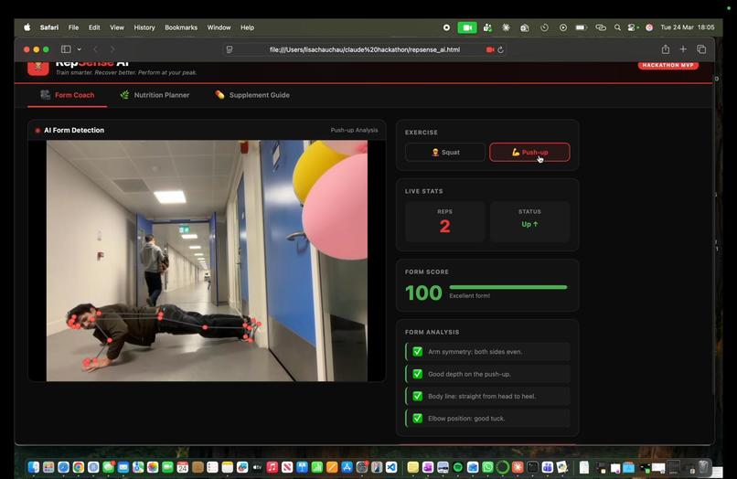
Task: Open Visual Studio Code from the Dock
Action: 391,467
